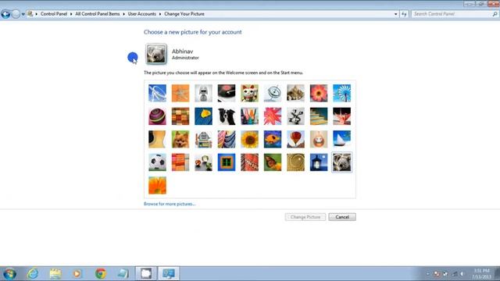This screenshot has width=500, height=281.
Task: Select the red gerbera flower picture
Action: pos(319,93)
